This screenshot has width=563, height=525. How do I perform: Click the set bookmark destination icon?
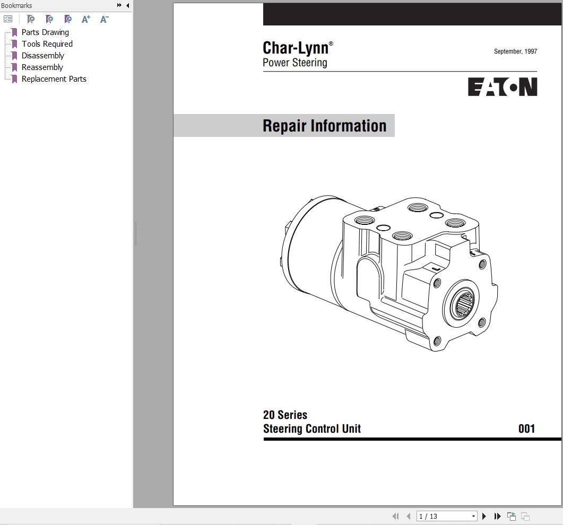click(67, 19)
